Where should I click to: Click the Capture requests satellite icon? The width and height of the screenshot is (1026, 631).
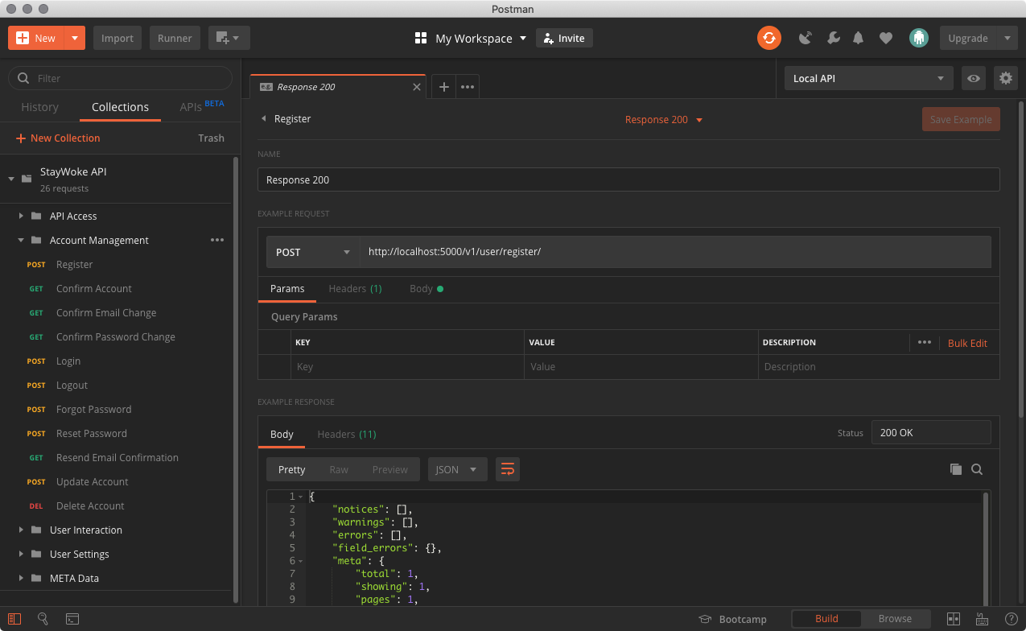click(x=805, y=38)
